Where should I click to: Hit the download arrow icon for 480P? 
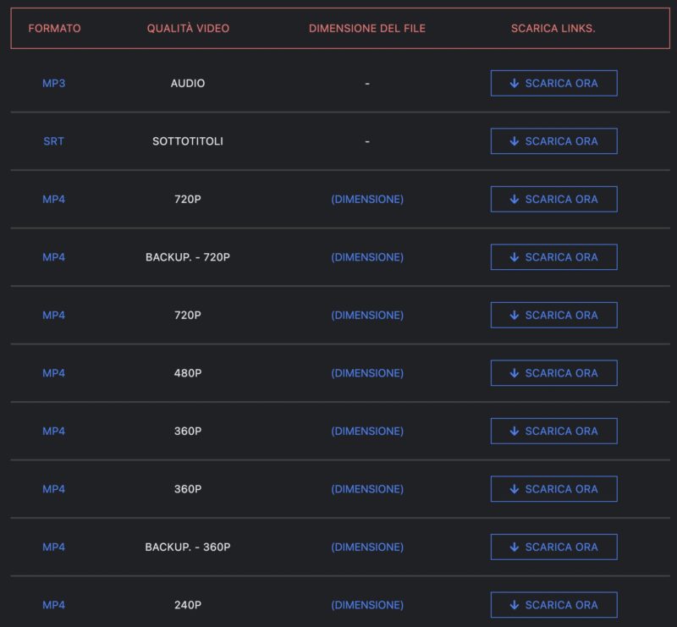pyautogui.click(x=514, y=373)
